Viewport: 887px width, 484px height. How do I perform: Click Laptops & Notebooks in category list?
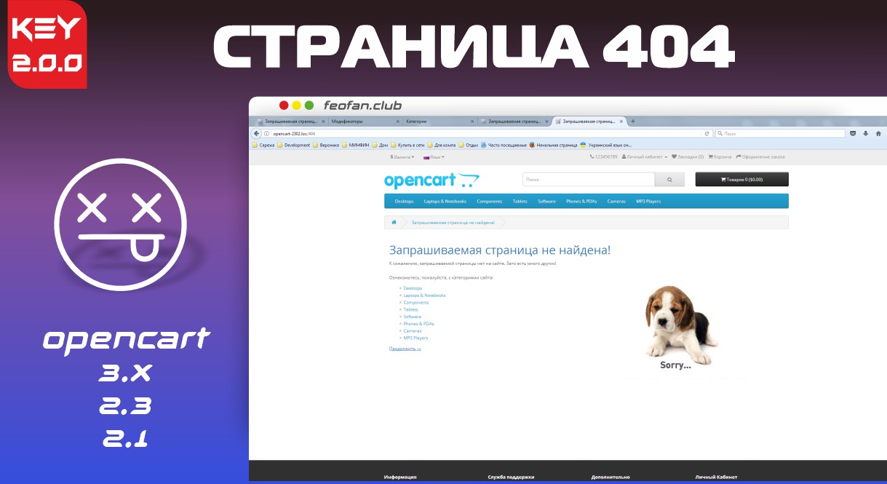point(424,295)
